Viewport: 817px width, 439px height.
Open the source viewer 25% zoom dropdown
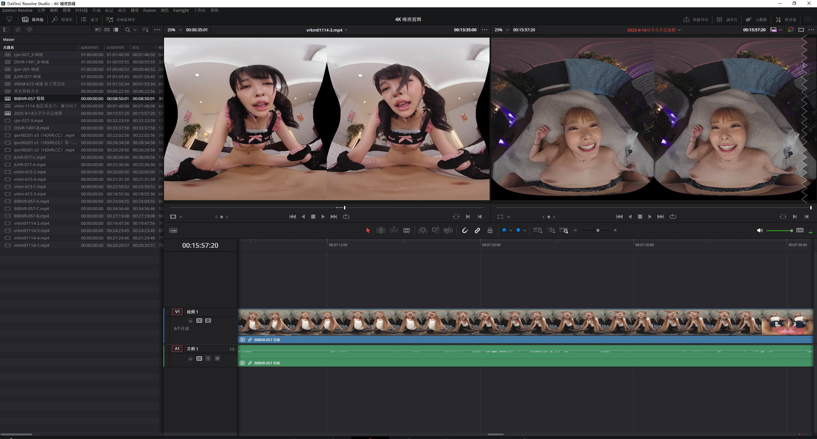175,30
